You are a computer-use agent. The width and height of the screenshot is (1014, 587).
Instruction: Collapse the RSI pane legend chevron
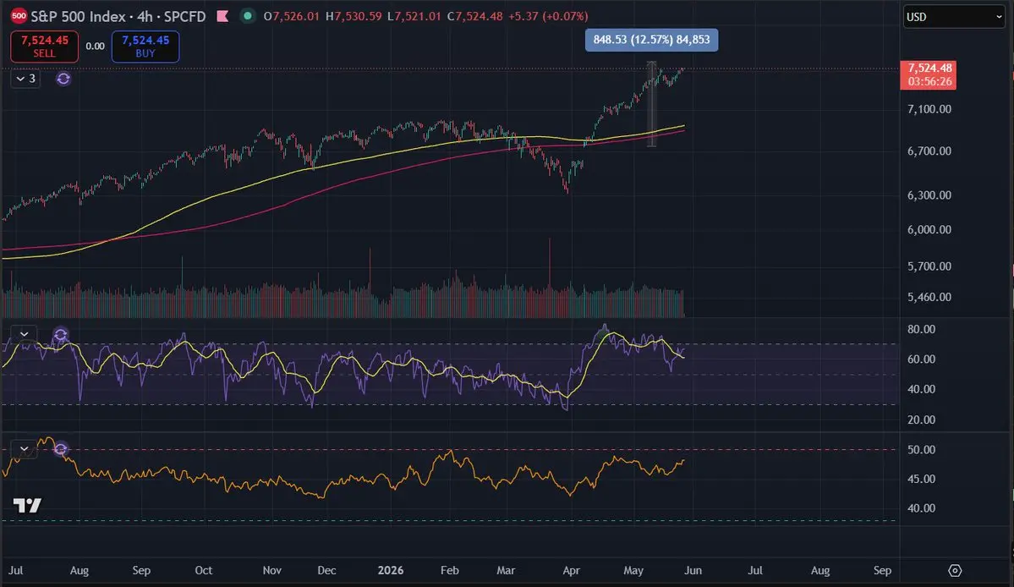(x=24, y=334)
